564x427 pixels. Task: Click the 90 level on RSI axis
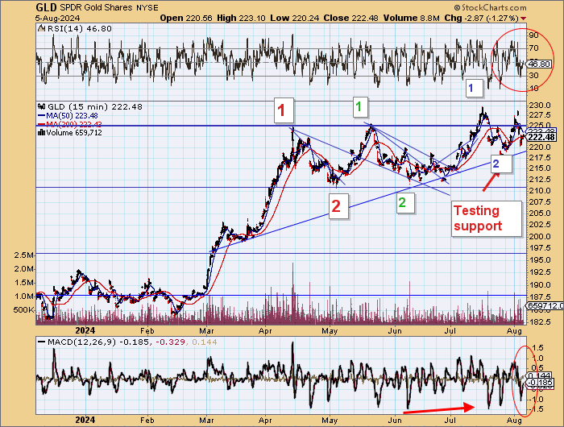coord(534,35)
